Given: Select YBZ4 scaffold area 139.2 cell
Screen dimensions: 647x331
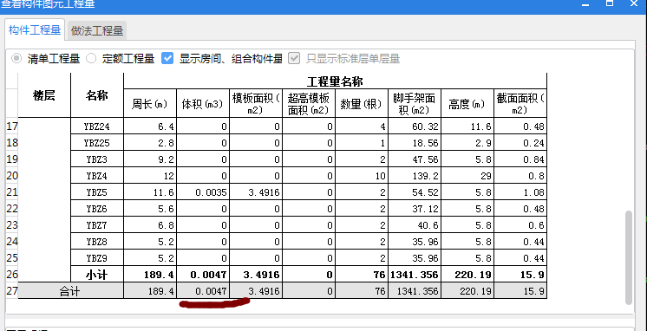Looking at the screenshot, I should click(415, 176).
